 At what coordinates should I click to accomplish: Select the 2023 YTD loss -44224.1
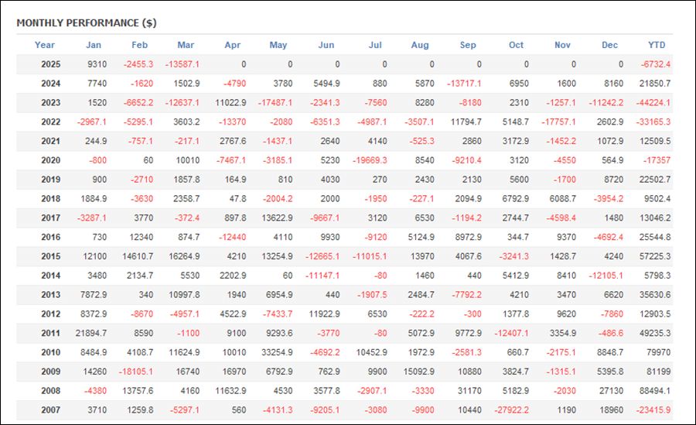tap(651, 103)
